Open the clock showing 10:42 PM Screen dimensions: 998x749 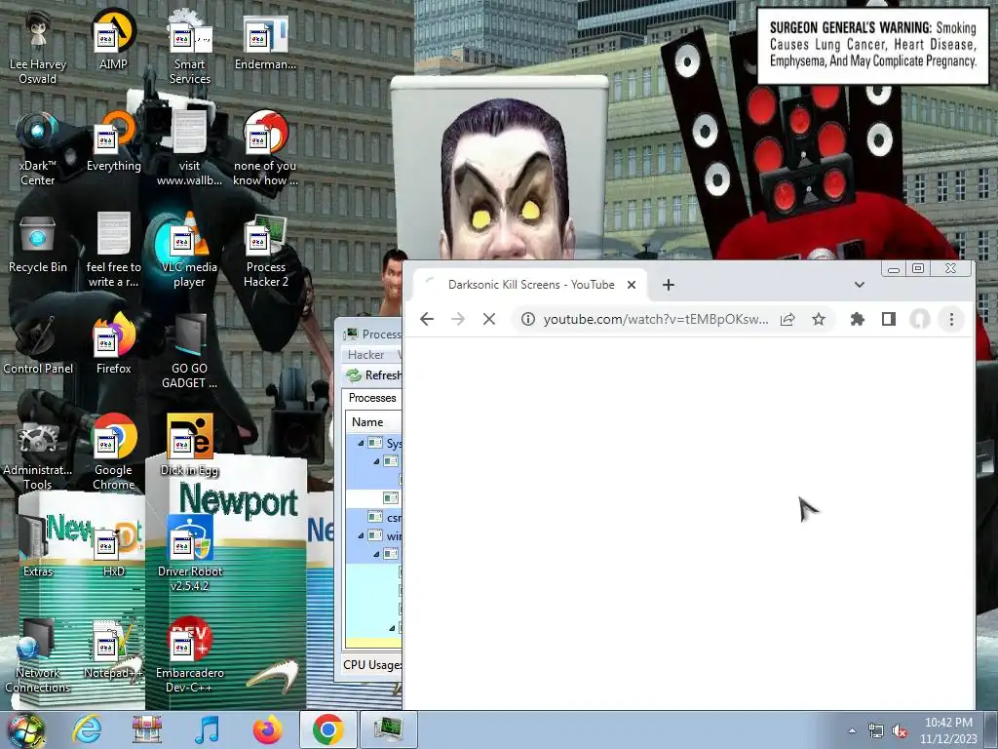948,730
